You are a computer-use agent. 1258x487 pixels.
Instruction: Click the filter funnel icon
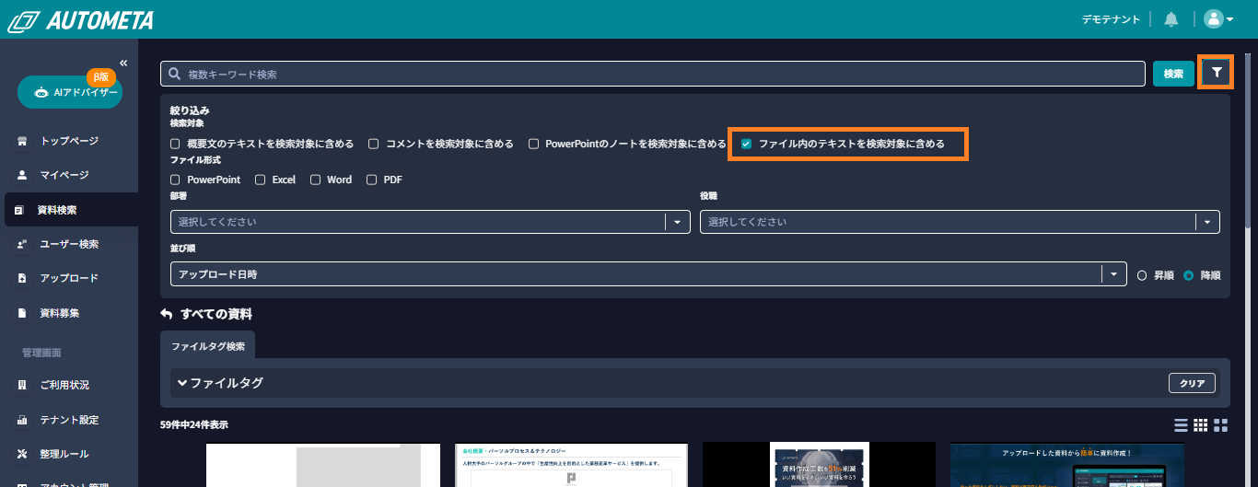coord(1217,73)
